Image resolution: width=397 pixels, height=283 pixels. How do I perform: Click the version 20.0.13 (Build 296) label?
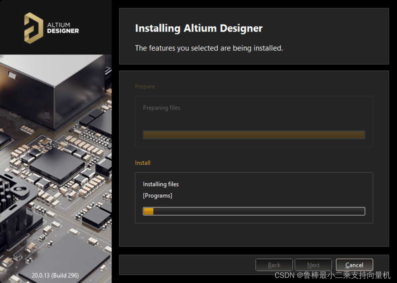click(x=55, y=275)
